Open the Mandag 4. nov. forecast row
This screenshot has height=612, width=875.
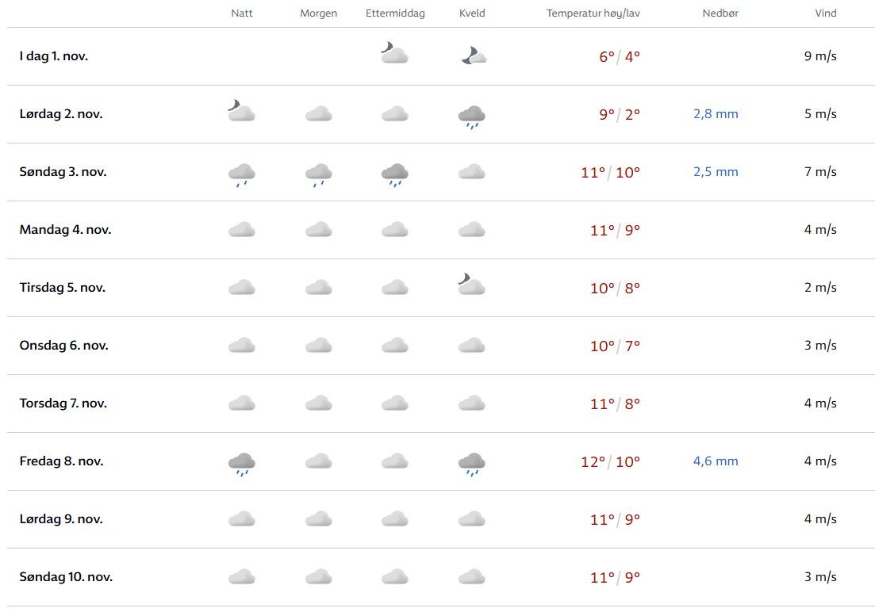point(65,230)
